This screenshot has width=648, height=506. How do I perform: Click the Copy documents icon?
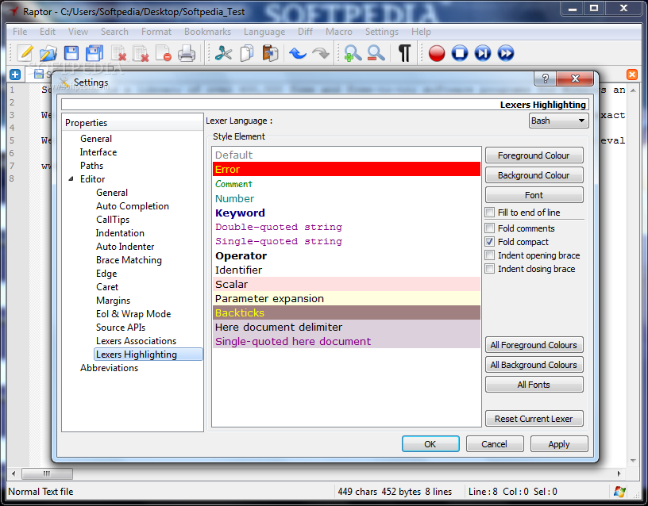tap(247, 53)
